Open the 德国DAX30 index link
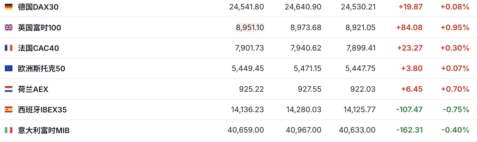This screenshot has height=142, width=477. tap(38, 7)
